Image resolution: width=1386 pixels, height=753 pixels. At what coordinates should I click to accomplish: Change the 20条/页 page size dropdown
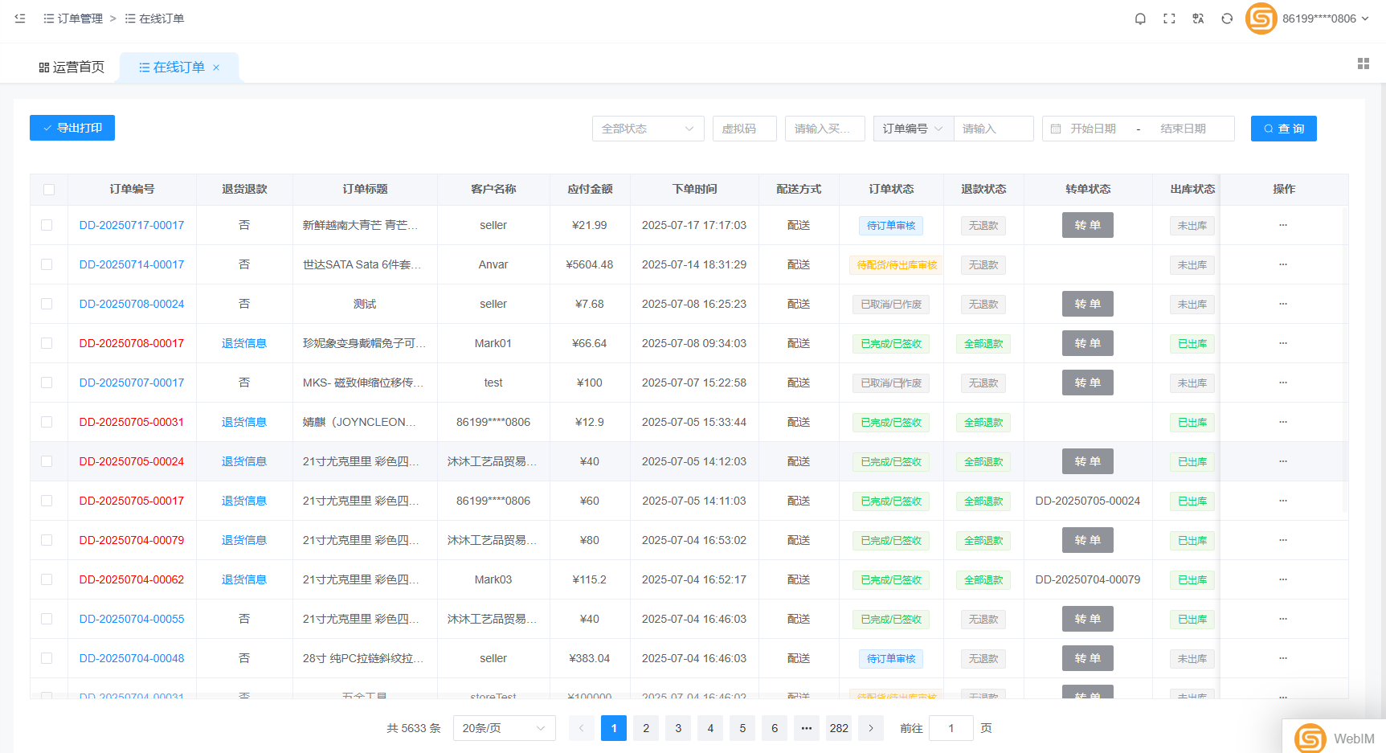click(x=504, y=728)
